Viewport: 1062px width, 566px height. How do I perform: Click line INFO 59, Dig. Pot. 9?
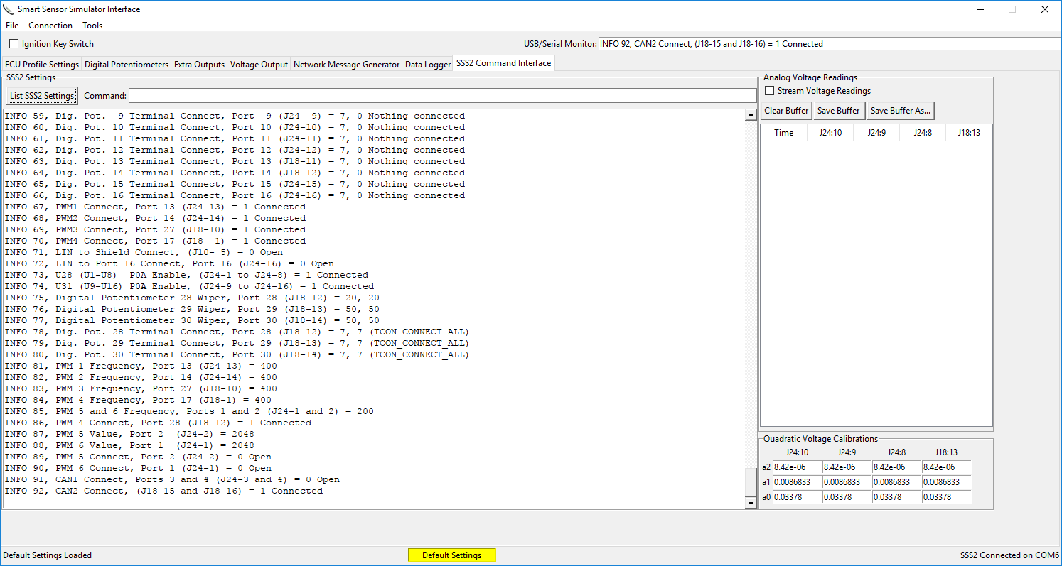click(235, 116)
